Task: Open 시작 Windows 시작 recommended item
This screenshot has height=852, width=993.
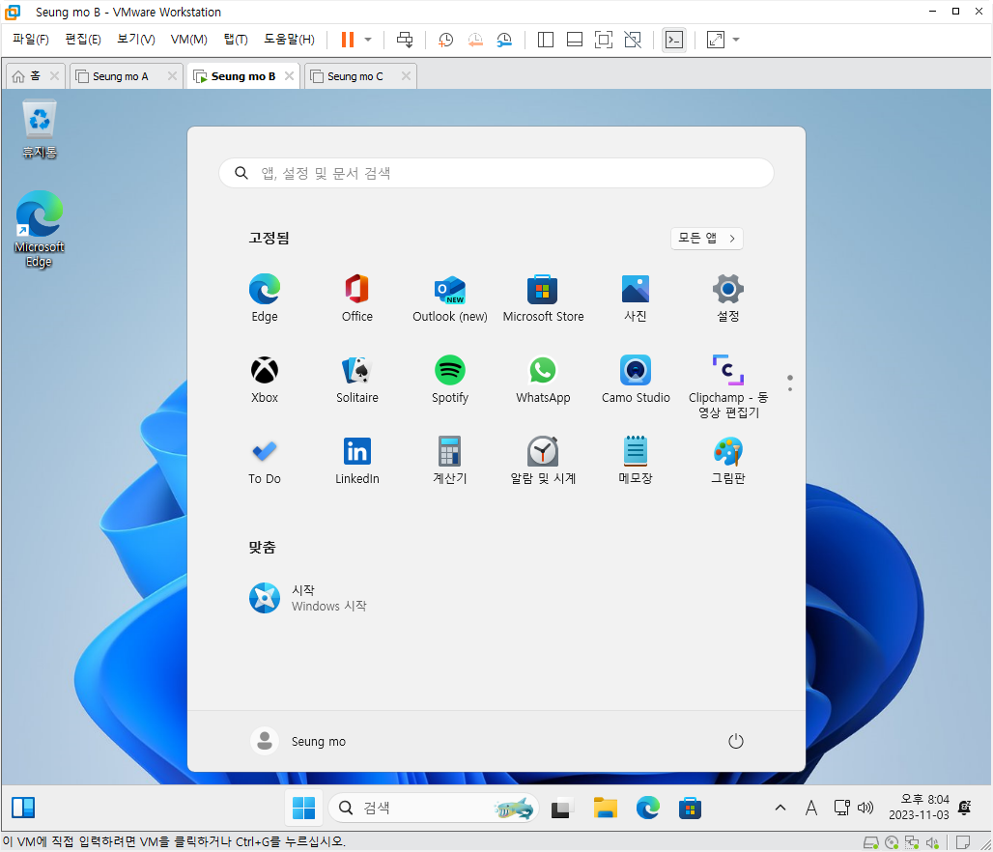Action: (308, 598)
